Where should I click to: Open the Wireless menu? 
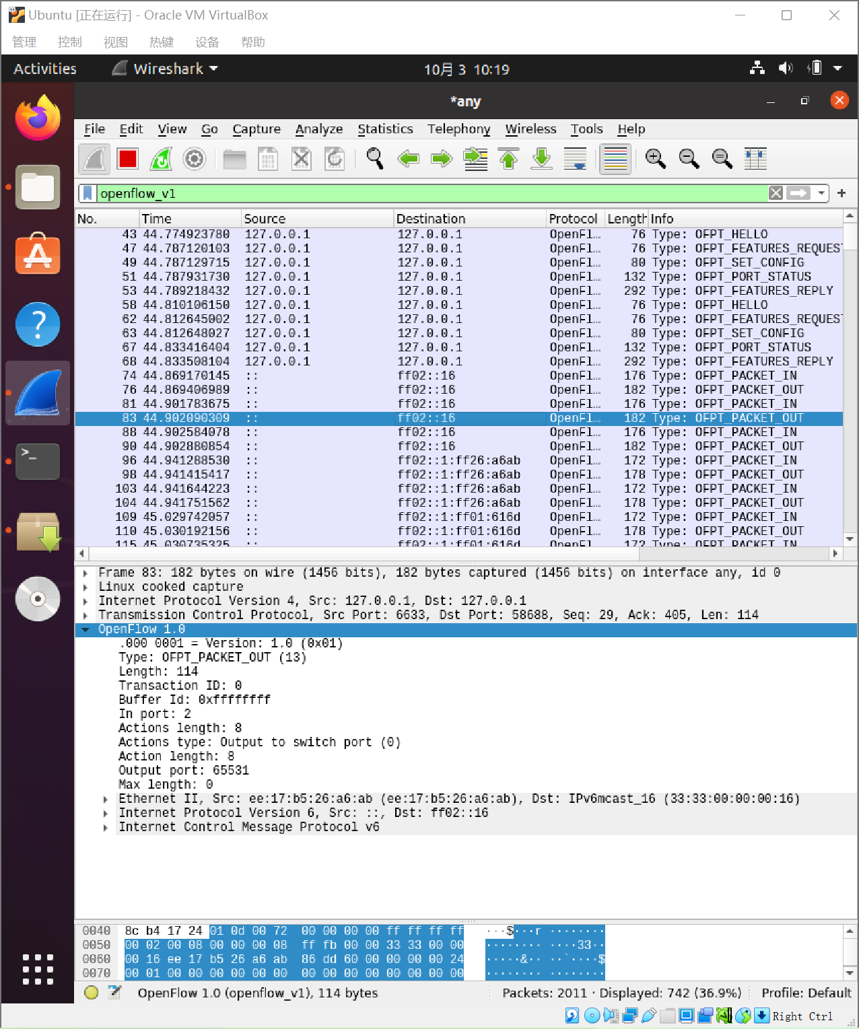point(530,129)
